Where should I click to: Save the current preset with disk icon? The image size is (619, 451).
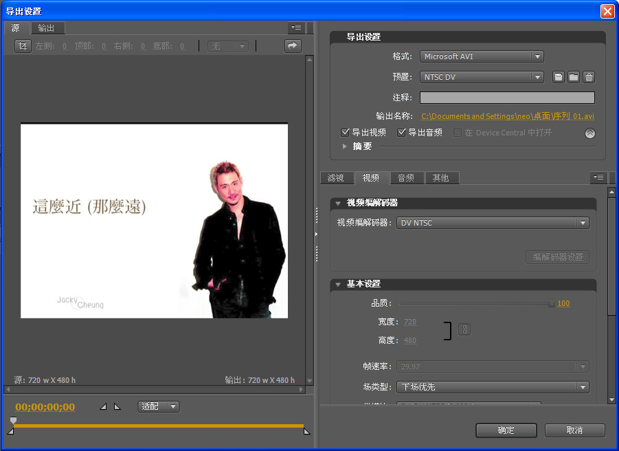coord(559,77)
